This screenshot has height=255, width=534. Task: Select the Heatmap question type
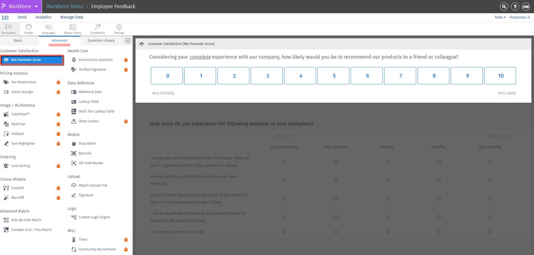pyautogui.click(x=18, y=124)
